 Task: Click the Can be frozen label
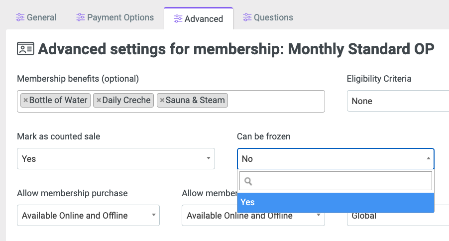(x=263, y=136)
